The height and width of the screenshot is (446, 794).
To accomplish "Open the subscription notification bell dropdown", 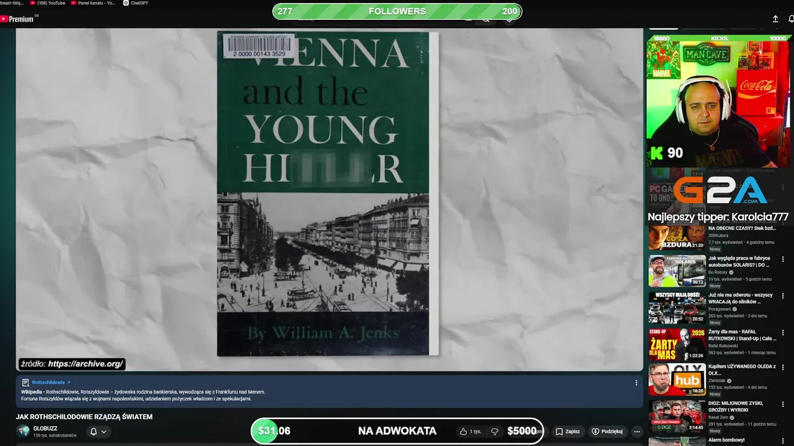I will coord(98,432).
